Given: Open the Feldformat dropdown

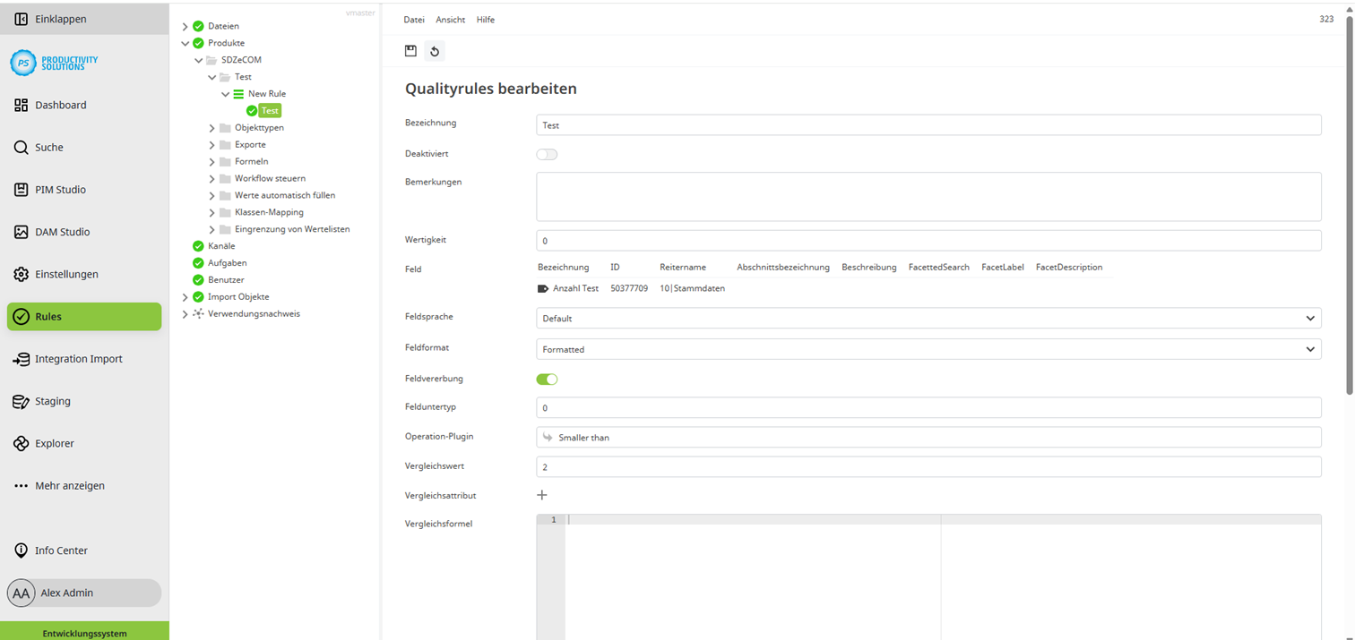Looking at the screenshot, I should [x=928, y=349].
